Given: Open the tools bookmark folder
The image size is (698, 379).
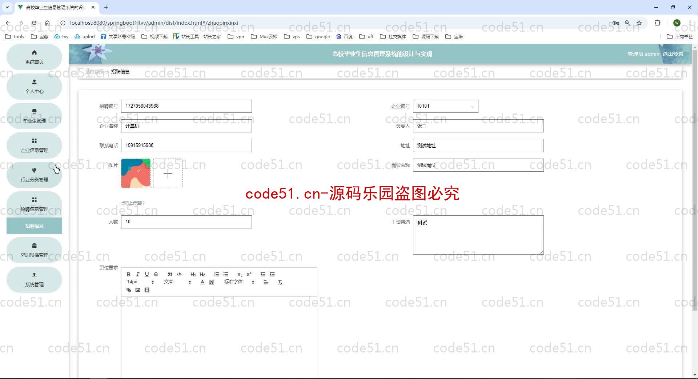Looking at the screenshot, I should pos(15,36).
